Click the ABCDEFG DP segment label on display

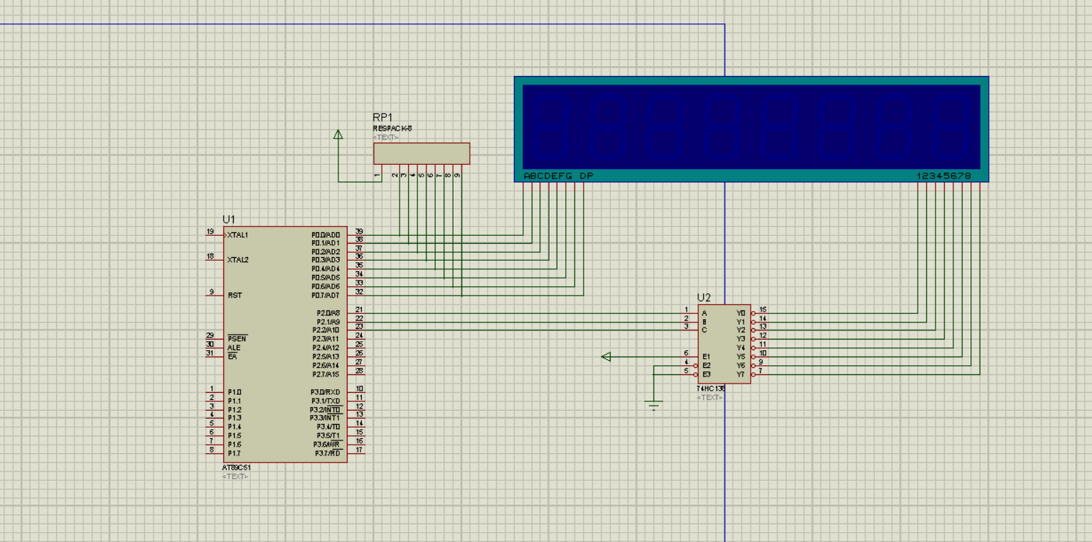(558, 176)
